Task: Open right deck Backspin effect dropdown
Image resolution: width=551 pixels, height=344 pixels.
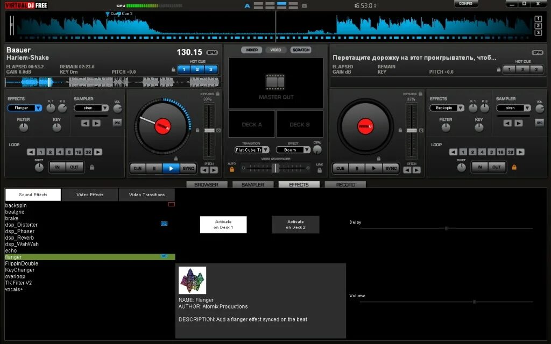Action: tap(461, 108)
